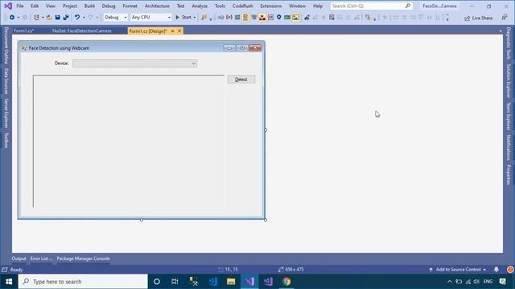The height and width of the screenshot is (289, 515).
Task: Open the Analyze menu
Action: coord(200,6)
